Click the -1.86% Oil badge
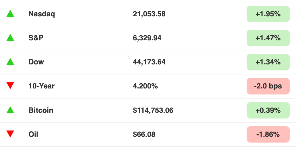 tap(268, 134)
